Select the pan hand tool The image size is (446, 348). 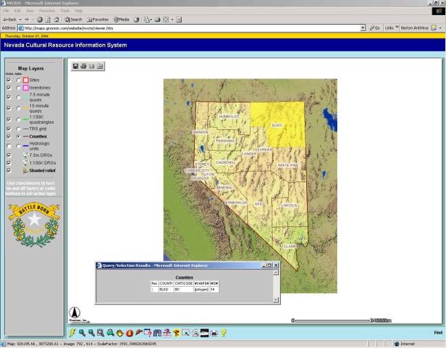119,333
